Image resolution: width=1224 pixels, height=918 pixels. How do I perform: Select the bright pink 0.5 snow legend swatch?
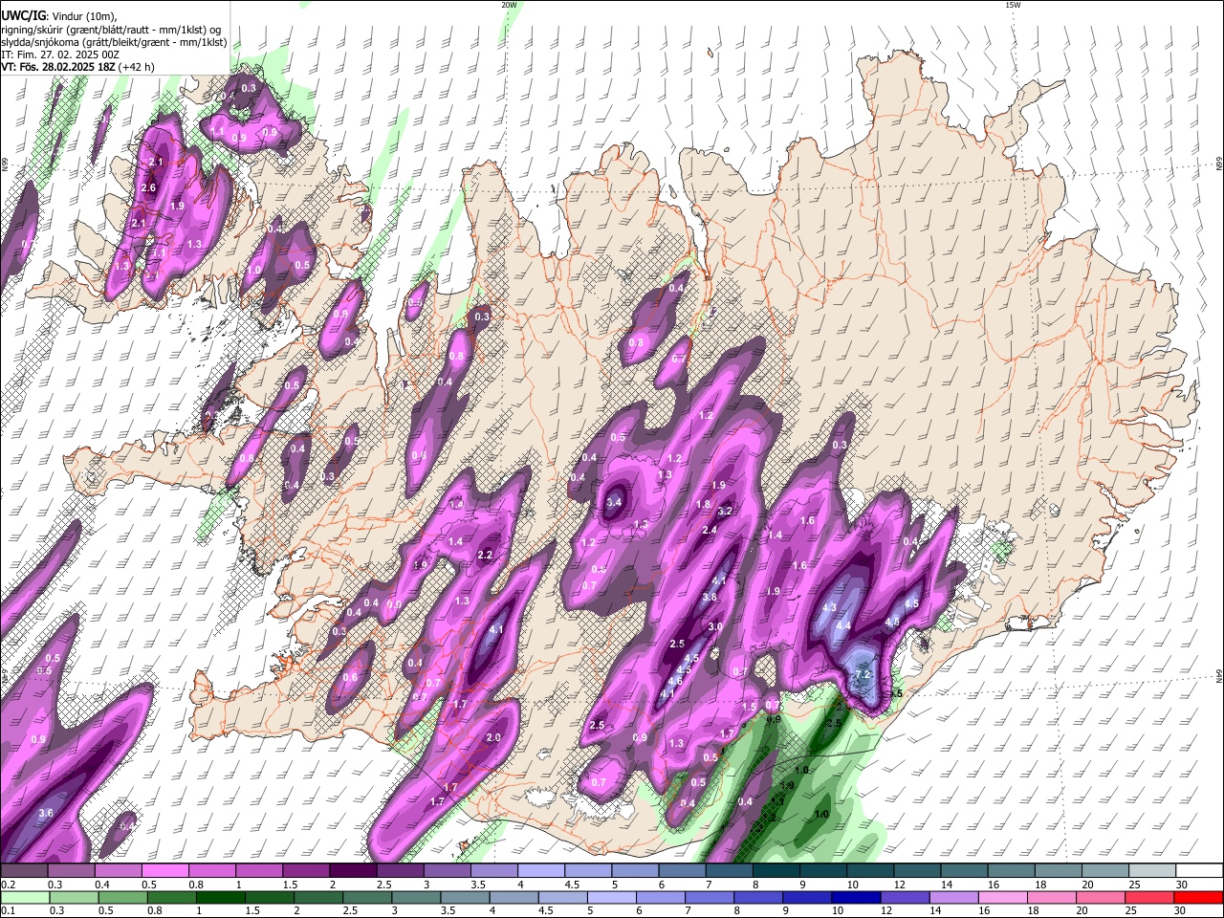[164, 870]
